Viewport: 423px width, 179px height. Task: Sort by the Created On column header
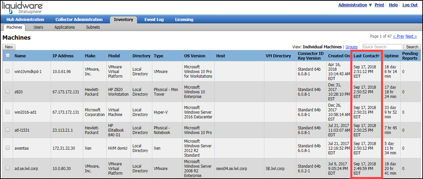point(339,56)
